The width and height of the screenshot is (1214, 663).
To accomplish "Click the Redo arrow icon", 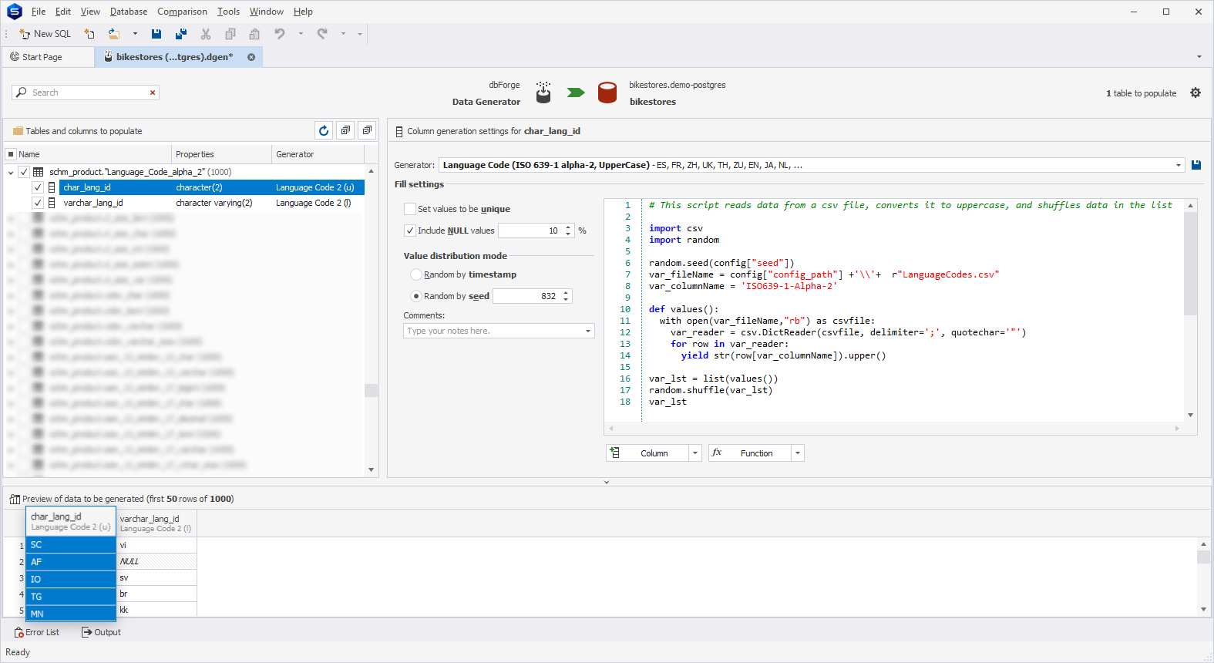I will click(322, 34).
